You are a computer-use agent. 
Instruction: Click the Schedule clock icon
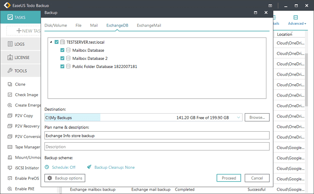[47, 167]
